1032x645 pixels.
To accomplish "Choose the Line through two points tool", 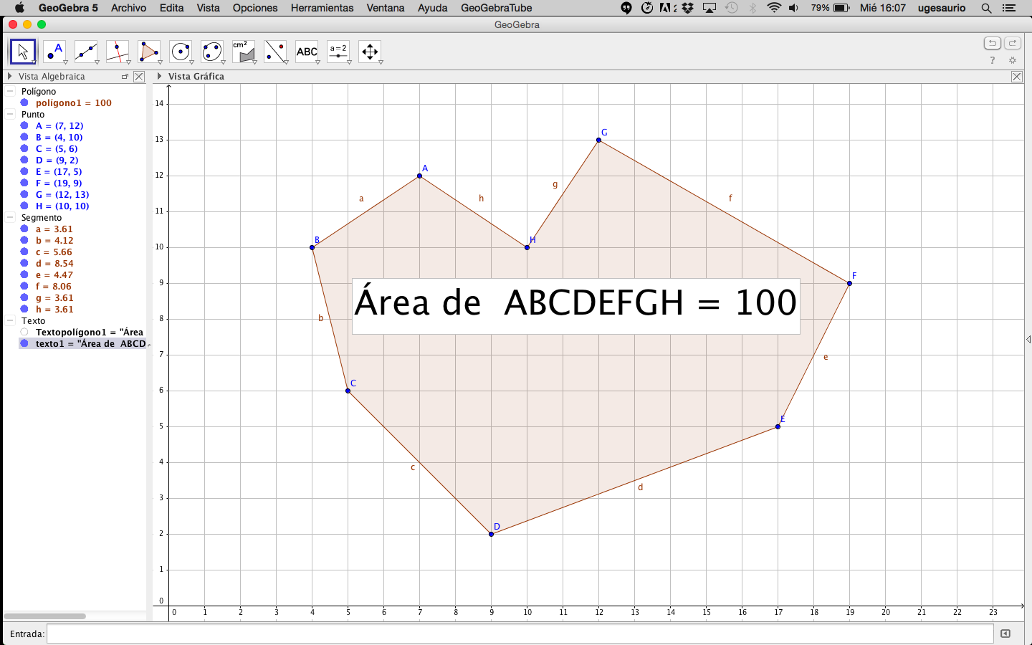I will pyautogui.click(x=86, y=52).
